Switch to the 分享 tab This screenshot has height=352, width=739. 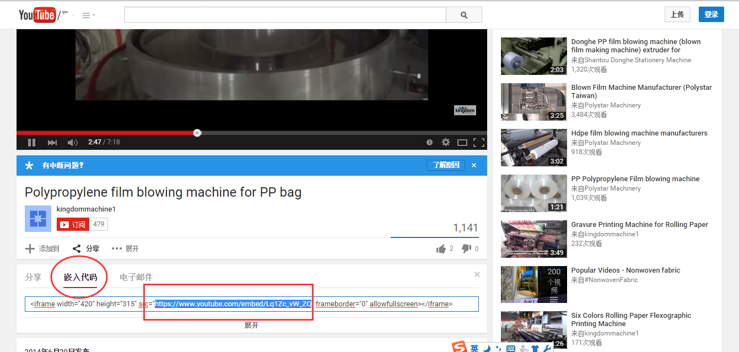point(33,277)
